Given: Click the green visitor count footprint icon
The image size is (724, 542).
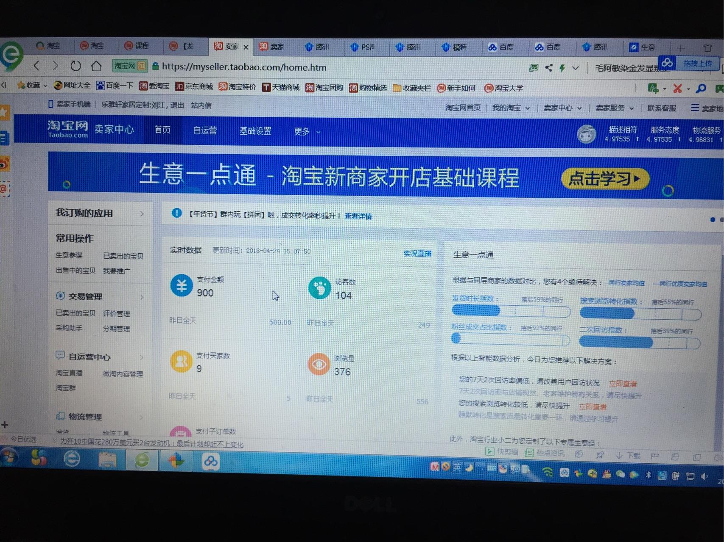Looking at the screenshot, I should [x=319, y=288].
